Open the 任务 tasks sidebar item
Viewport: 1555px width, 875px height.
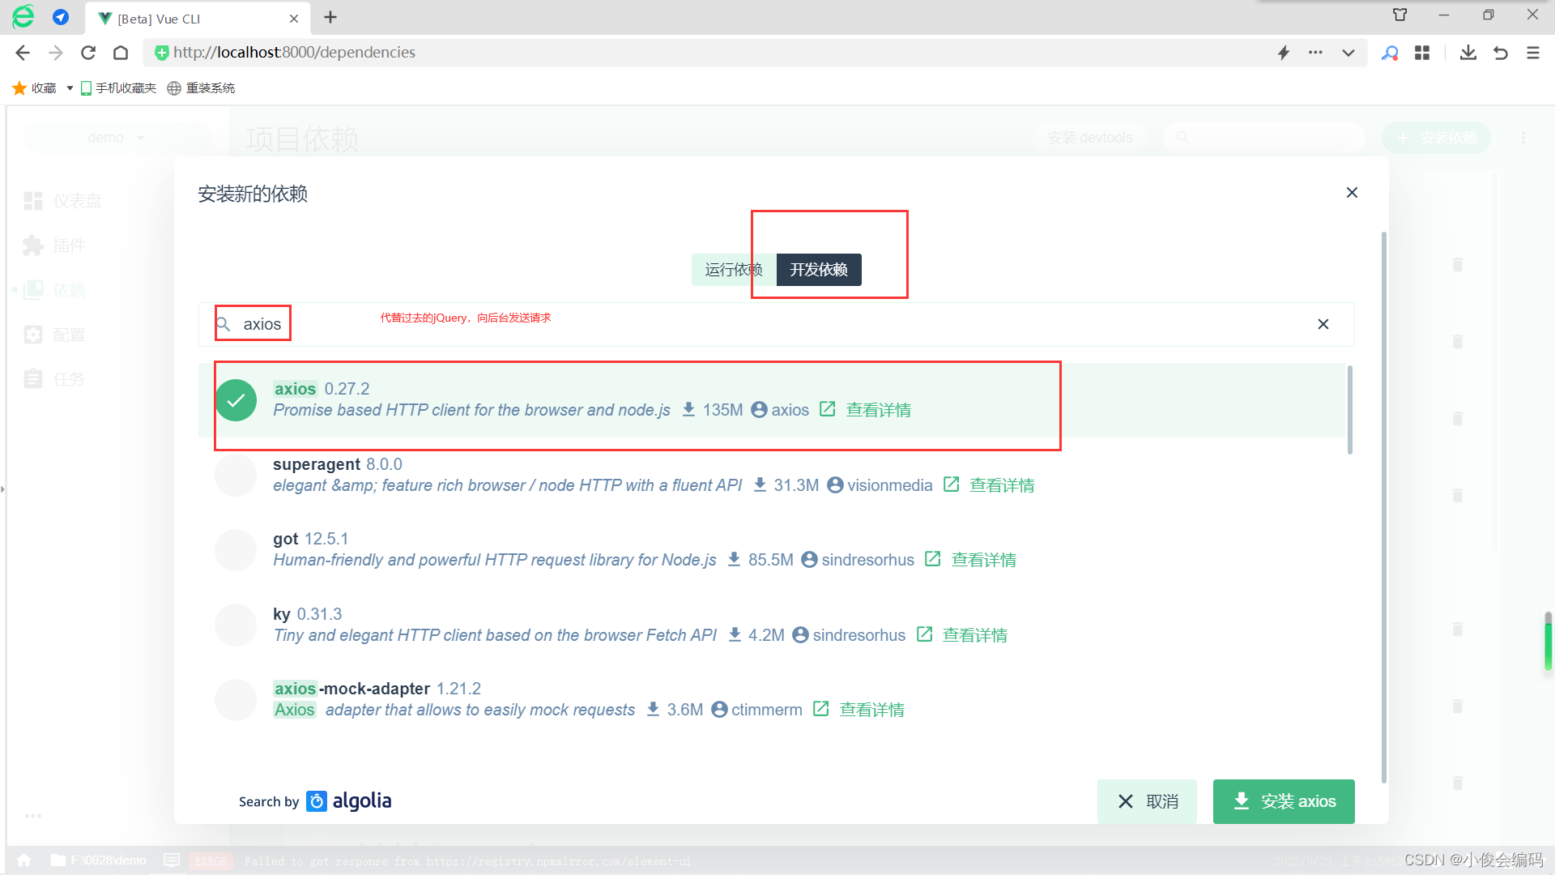(x=54, y=379)
